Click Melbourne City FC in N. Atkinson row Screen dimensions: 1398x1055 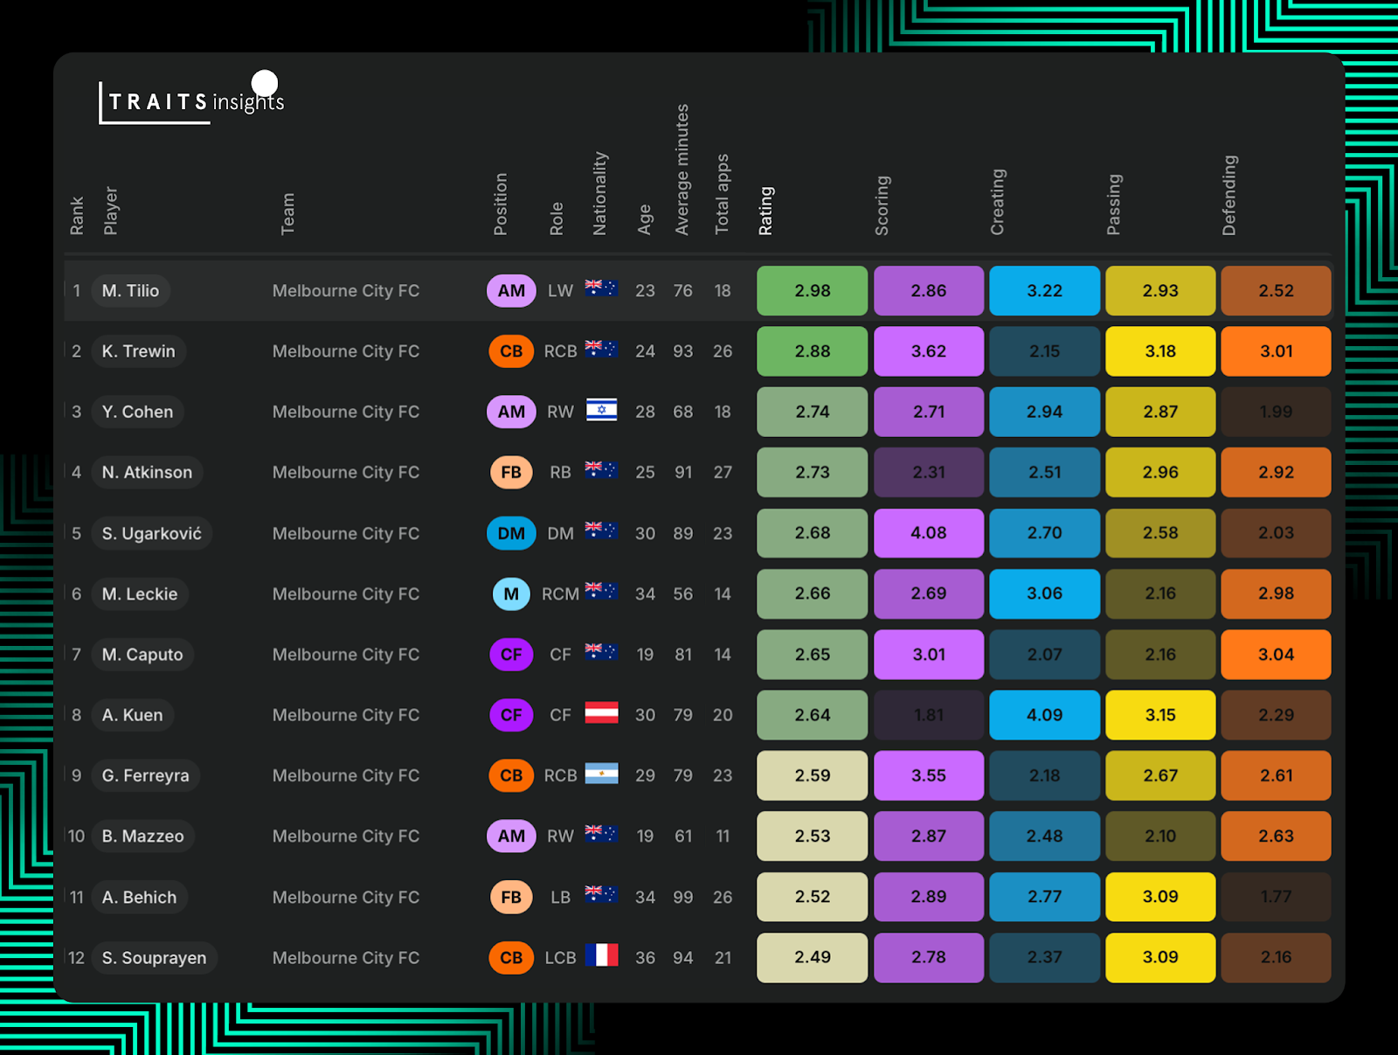tap(346, 472)
